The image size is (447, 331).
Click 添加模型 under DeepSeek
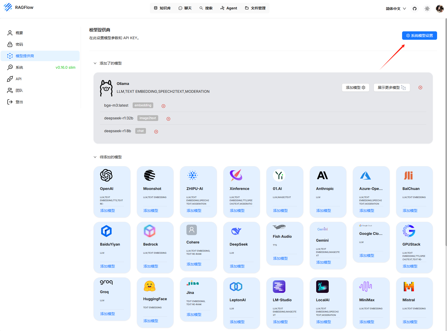click(x=237, y=266)
